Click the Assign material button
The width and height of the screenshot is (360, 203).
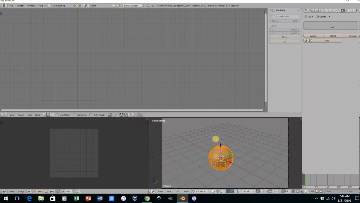pyautogui.click(x=313, y=36)
